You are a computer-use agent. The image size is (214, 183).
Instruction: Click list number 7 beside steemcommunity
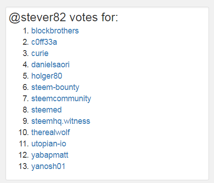26,99
